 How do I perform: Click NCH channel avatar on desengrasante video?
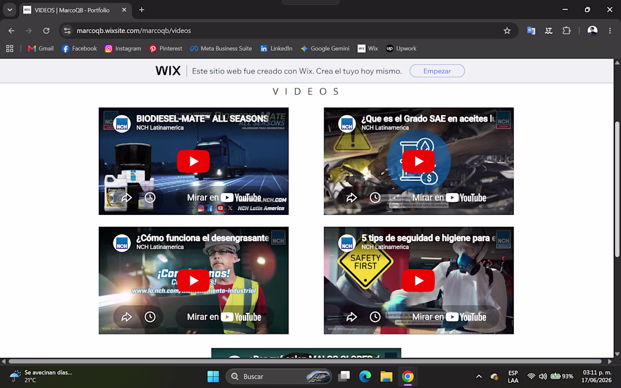tap(122, 243)
